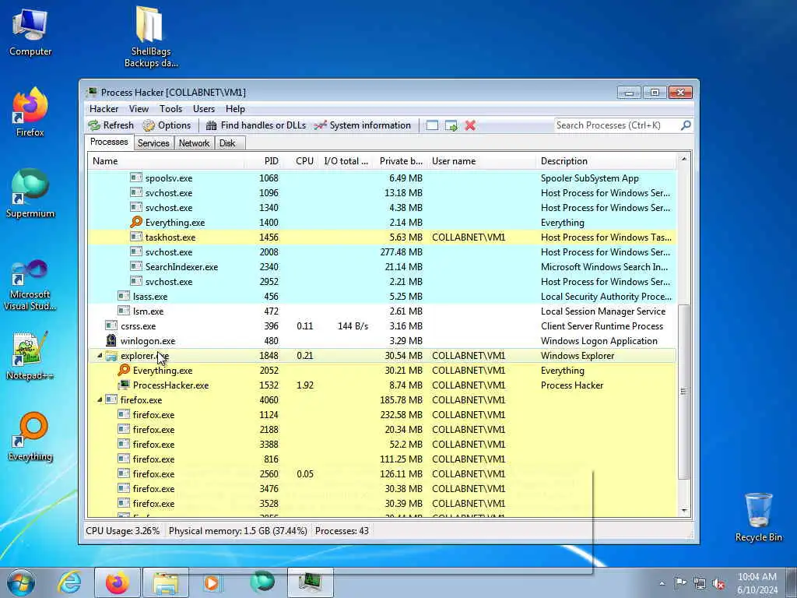Open Find handles or DLLs

coord(256,125)
